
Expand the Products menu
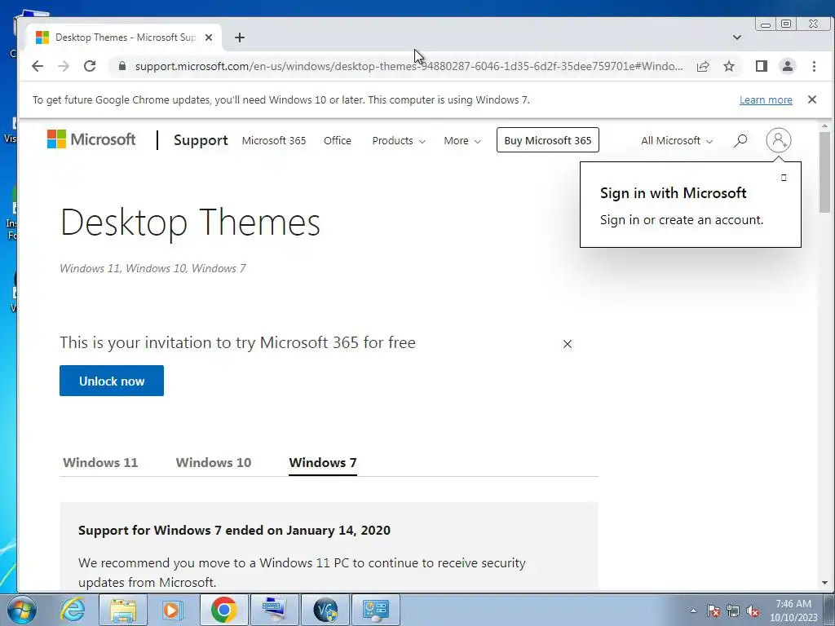click(399, 140)
